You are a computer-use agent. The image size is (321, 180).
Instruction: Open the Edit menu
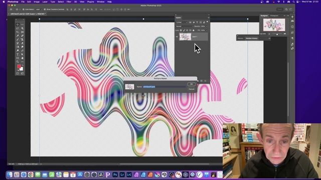29,2
